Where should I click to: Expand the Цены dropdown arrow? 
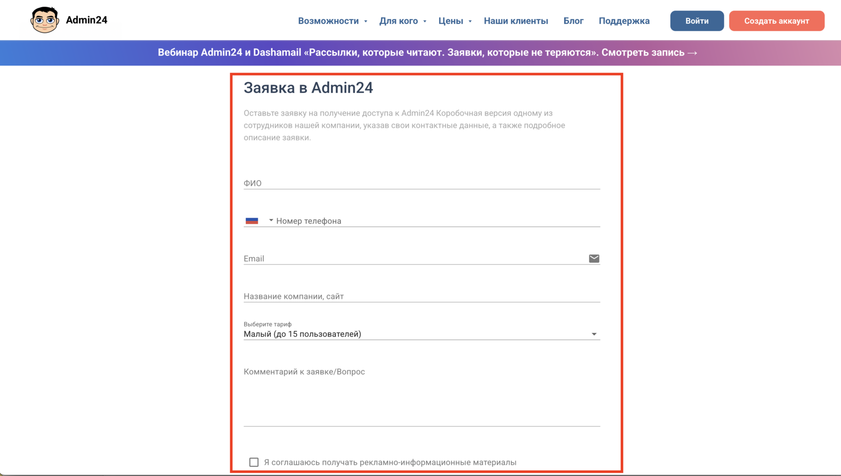tap(470, 22)
